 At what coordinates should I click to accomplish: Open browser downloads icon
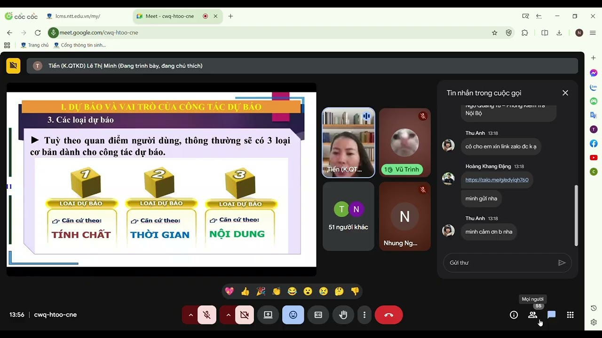(559, 33)
